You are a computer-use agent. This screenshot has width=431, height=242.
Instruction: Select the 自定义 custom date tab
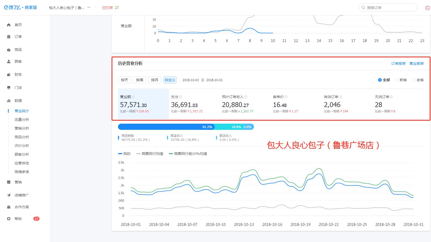(170, 80)
